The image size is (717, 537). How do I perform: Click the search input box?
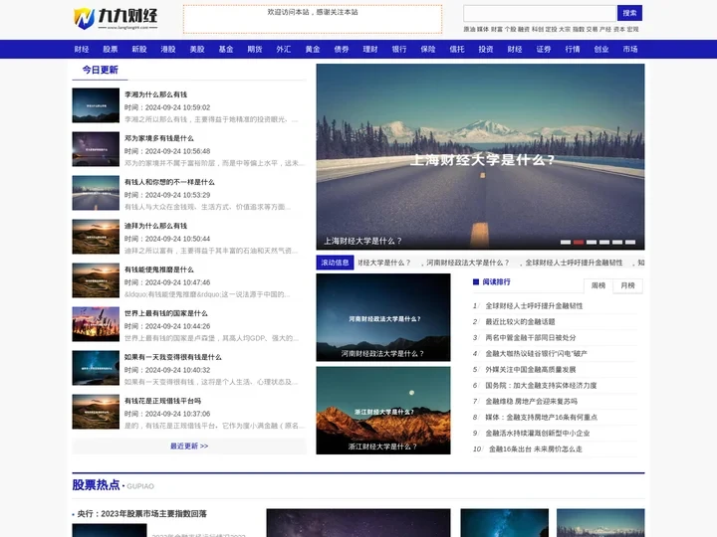point(540,13)
